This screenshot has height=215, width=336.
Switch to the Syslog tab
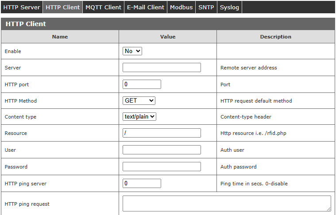pyautogui.click(x=229, y=7)
